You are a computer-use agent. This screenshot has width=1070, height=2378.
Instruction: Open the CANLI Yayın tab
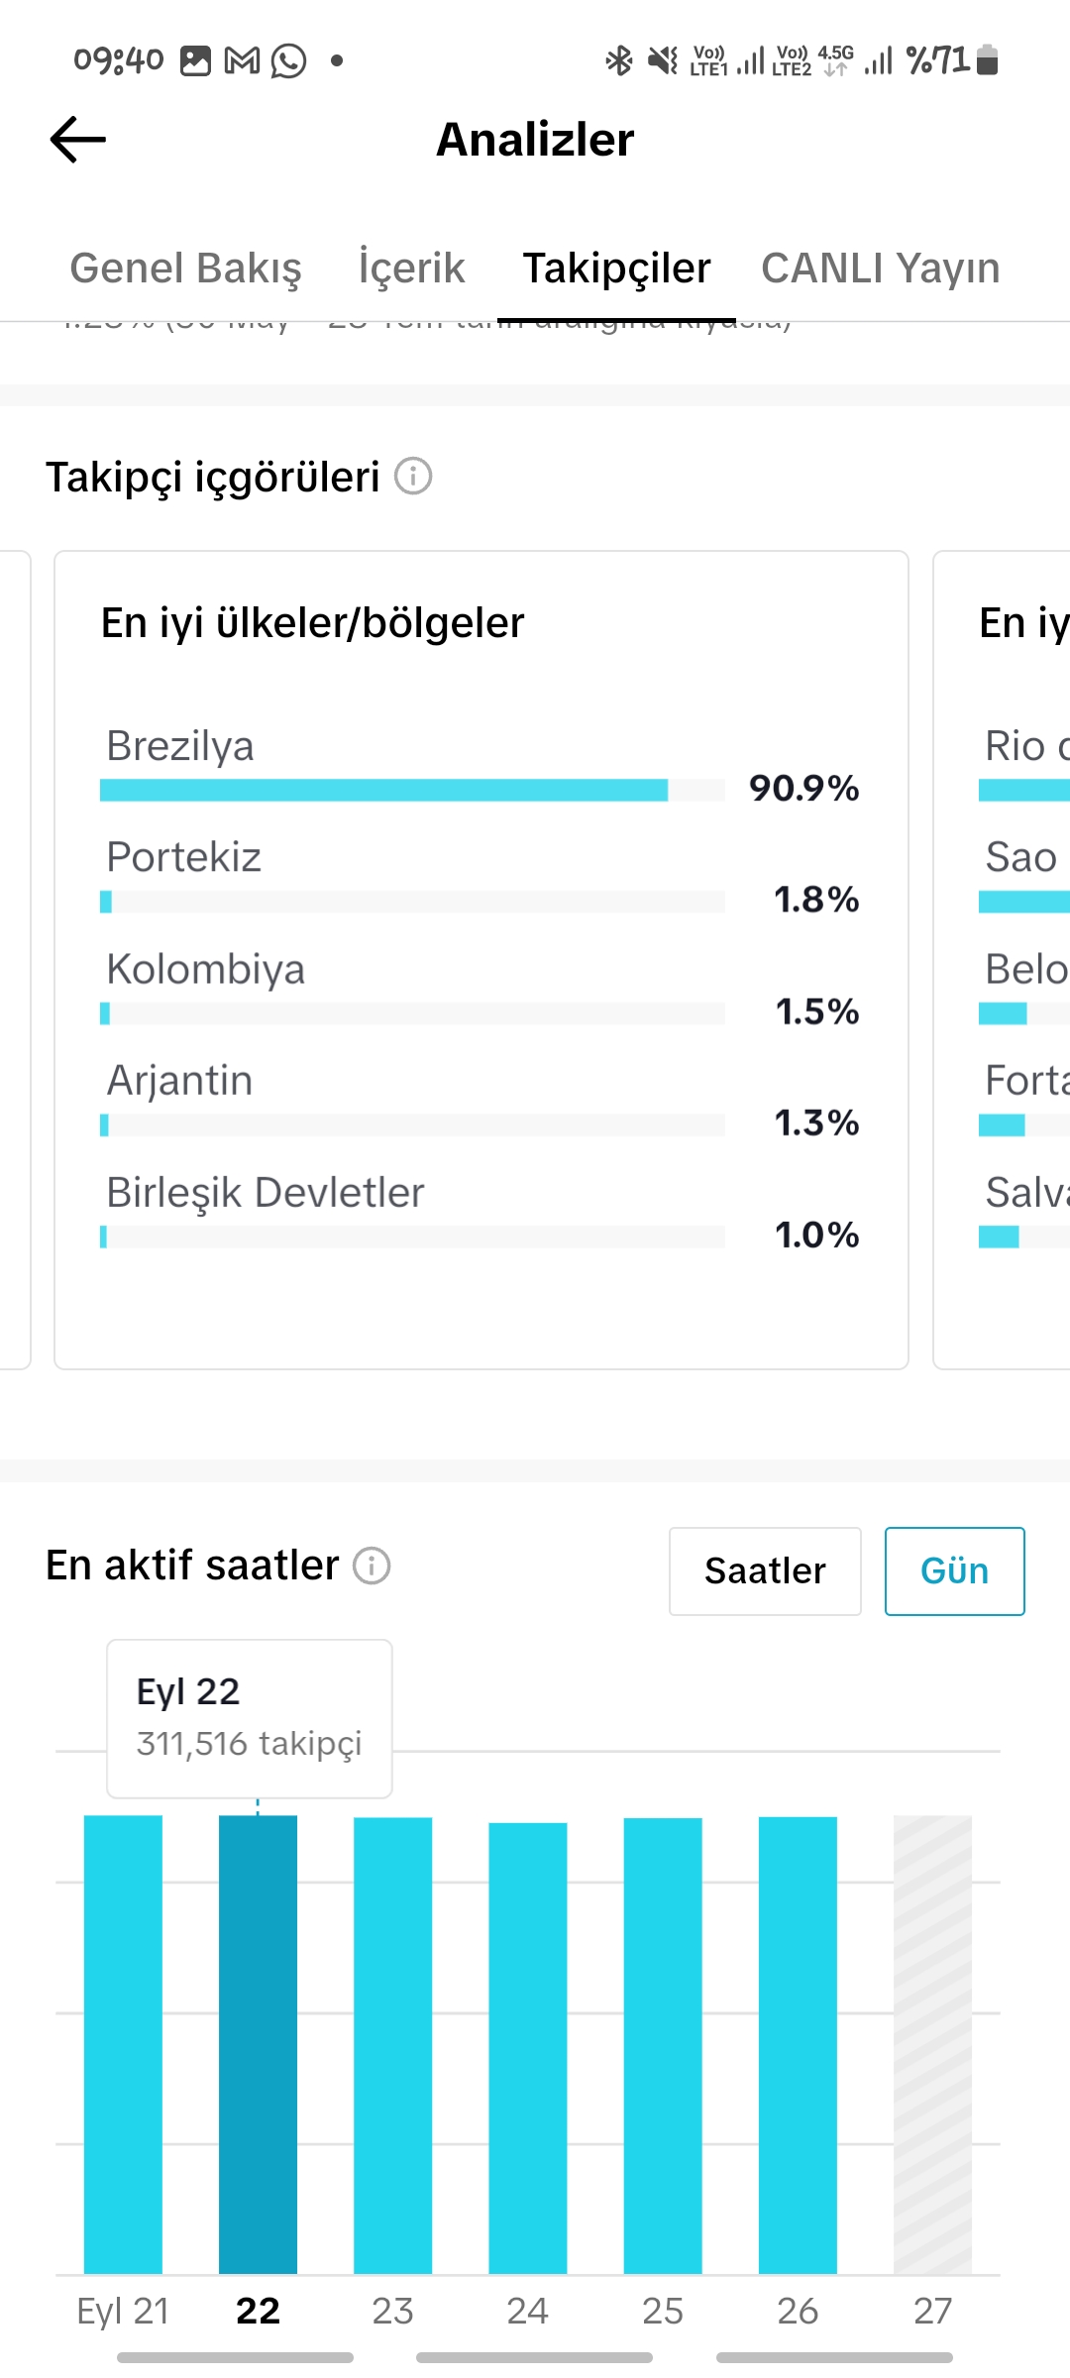tap(880, 269)
